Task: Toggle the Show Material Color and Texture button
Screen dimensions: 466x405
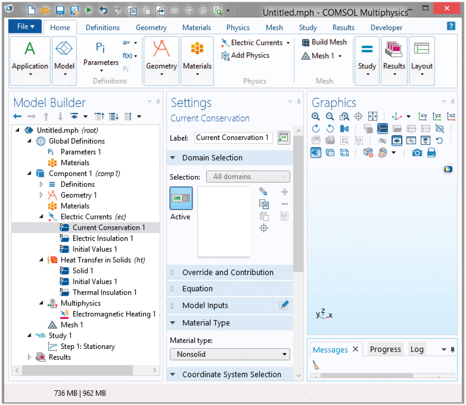Action: click(x=383, y=153)
